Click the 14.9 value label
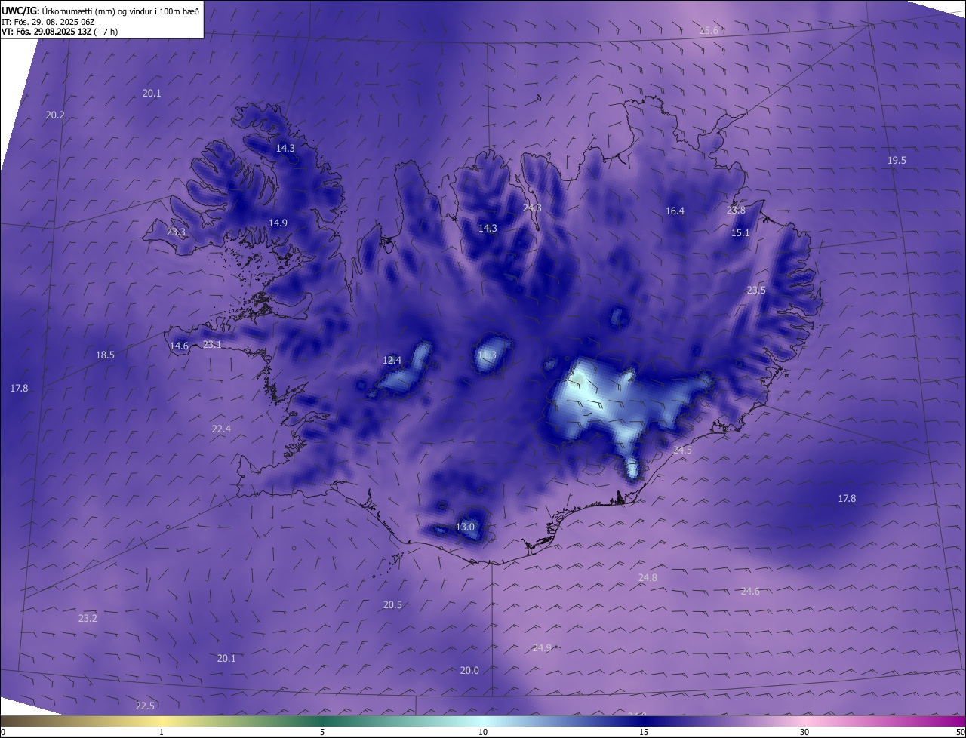Image resolution: width=966 pixels, height=738 pixels. tap(278, 223)
